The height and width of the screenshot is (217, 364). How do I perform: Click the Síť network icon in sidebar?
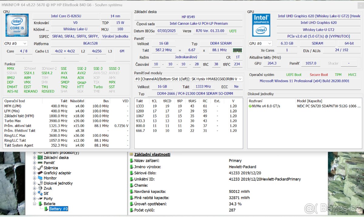click(39, 193)
